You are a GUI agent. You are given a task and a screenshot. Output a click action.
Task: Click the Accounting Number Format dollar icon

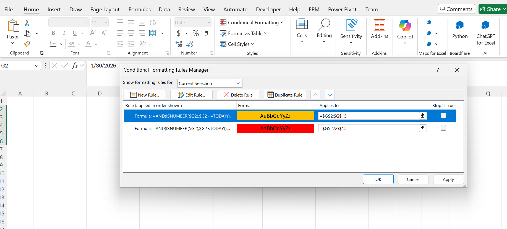coord(179,33)
